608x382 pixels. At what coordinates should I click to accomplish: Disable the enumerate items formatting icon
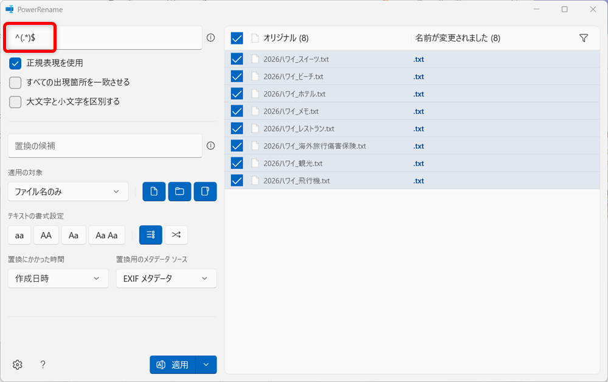click(150, 234)
